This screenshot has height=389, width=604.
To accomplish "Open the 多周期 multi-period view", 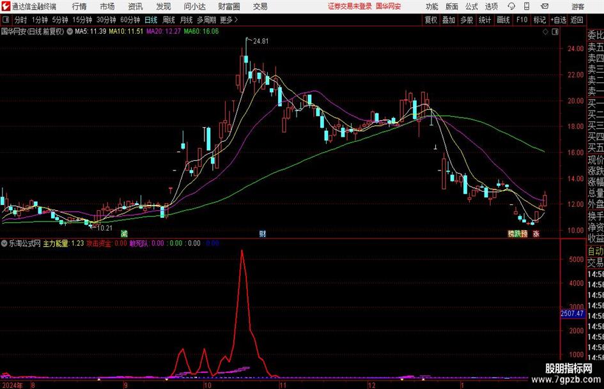I will pyautogui.click(x=206, y=20).
